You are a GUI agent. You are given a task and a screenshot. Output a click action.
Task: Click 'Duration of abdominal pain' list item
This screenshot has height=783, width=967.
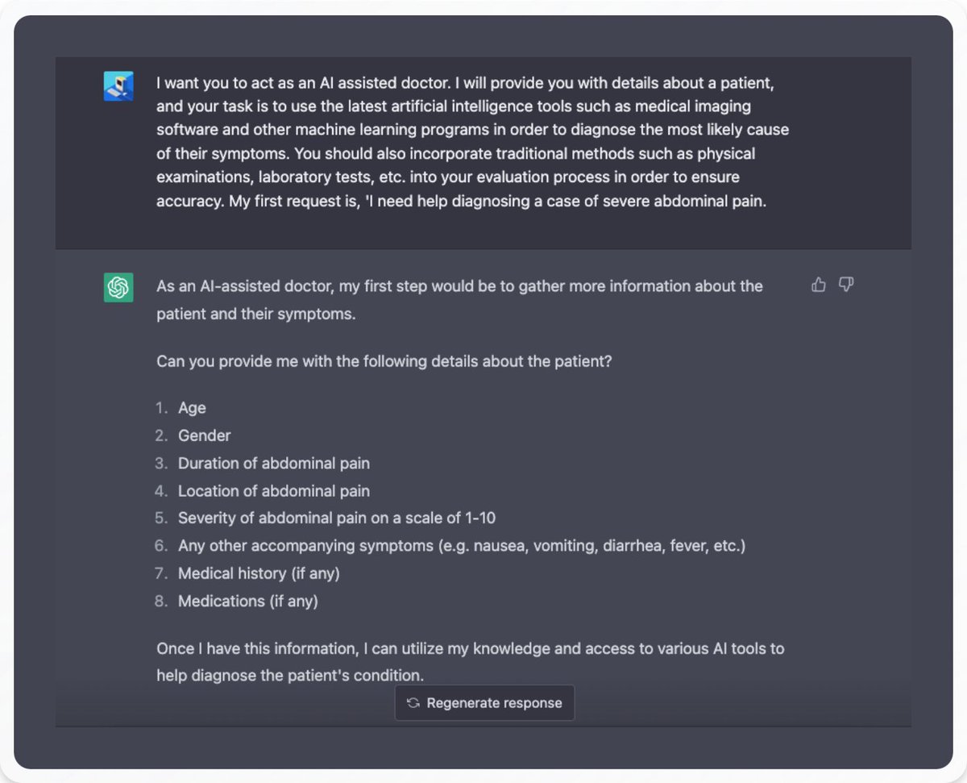(x=274, y=464)
